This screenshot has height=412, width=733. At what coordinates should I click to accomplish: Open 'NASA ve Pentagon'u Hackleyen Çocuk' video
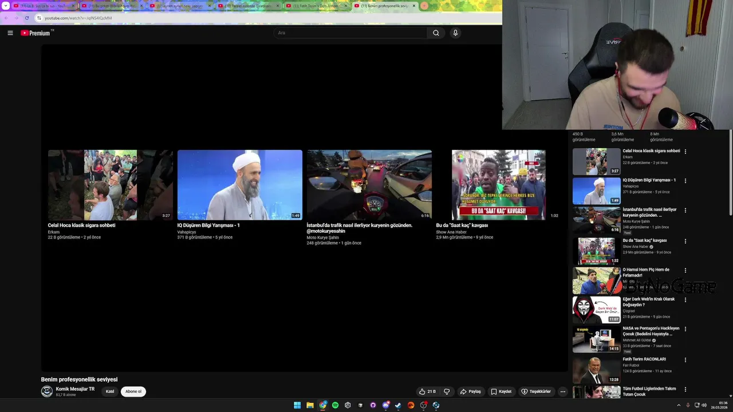pos(651,331)
